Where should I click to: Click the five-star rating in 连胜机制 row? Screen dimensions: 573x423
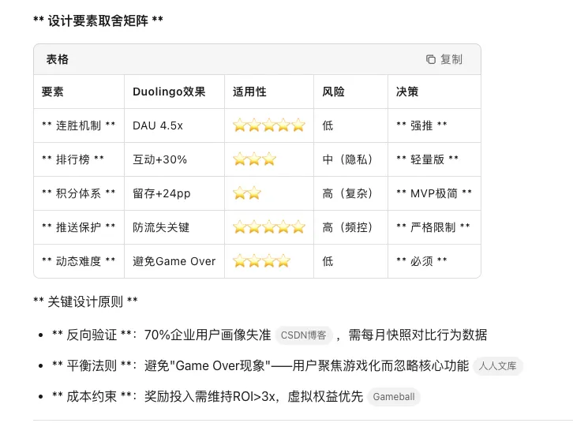pyautogui.click(x=269, y=125)
